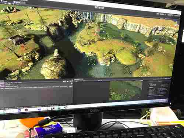Open the round dark icon in taskbar
Viewport: 184px width, 138px height.
(x=26, y=110)
